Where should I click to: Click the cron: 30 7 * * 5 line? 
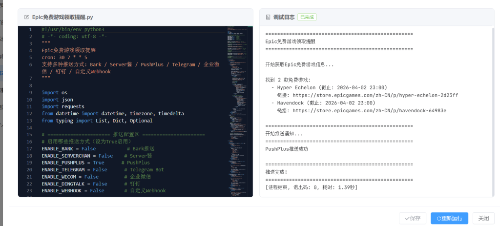64,58
